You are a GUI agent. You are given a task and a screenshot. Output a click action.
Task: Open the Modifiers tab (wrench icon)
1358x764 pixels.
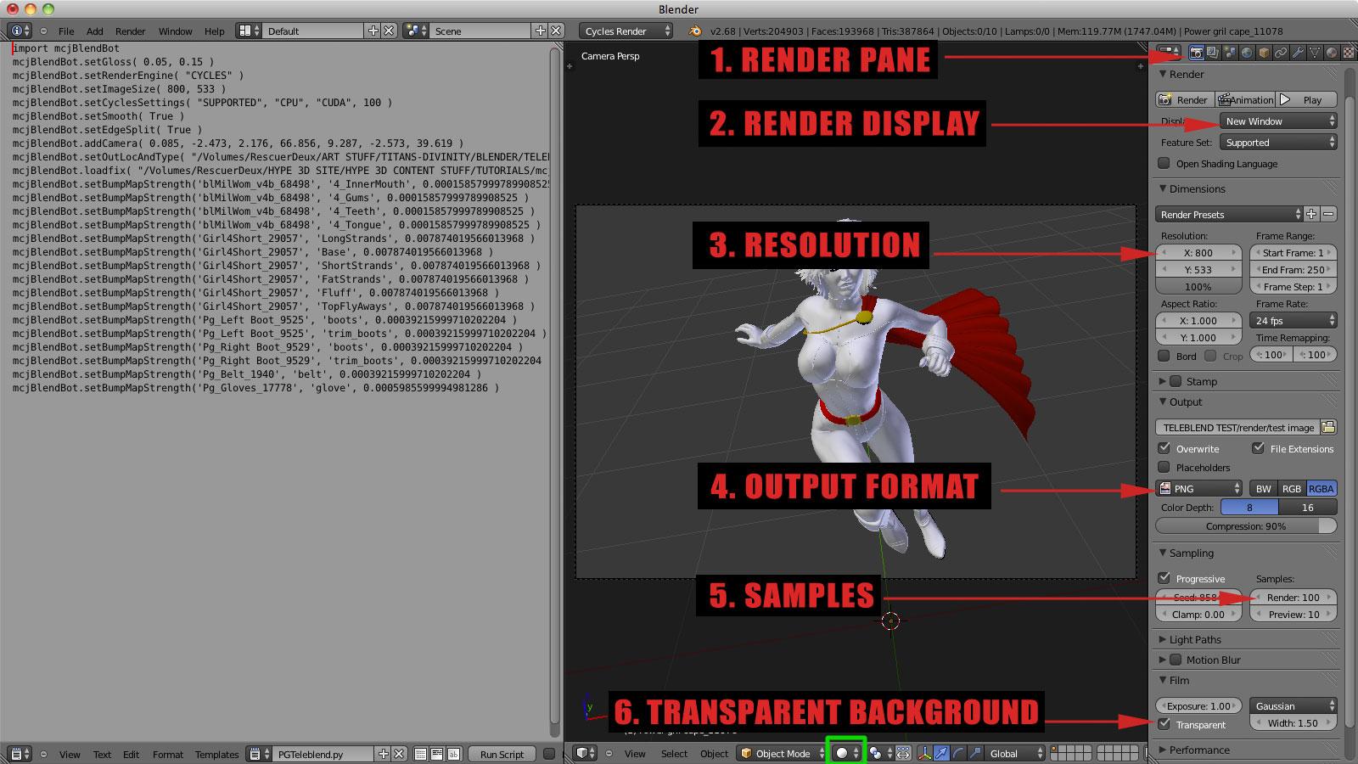[1298, 53]
